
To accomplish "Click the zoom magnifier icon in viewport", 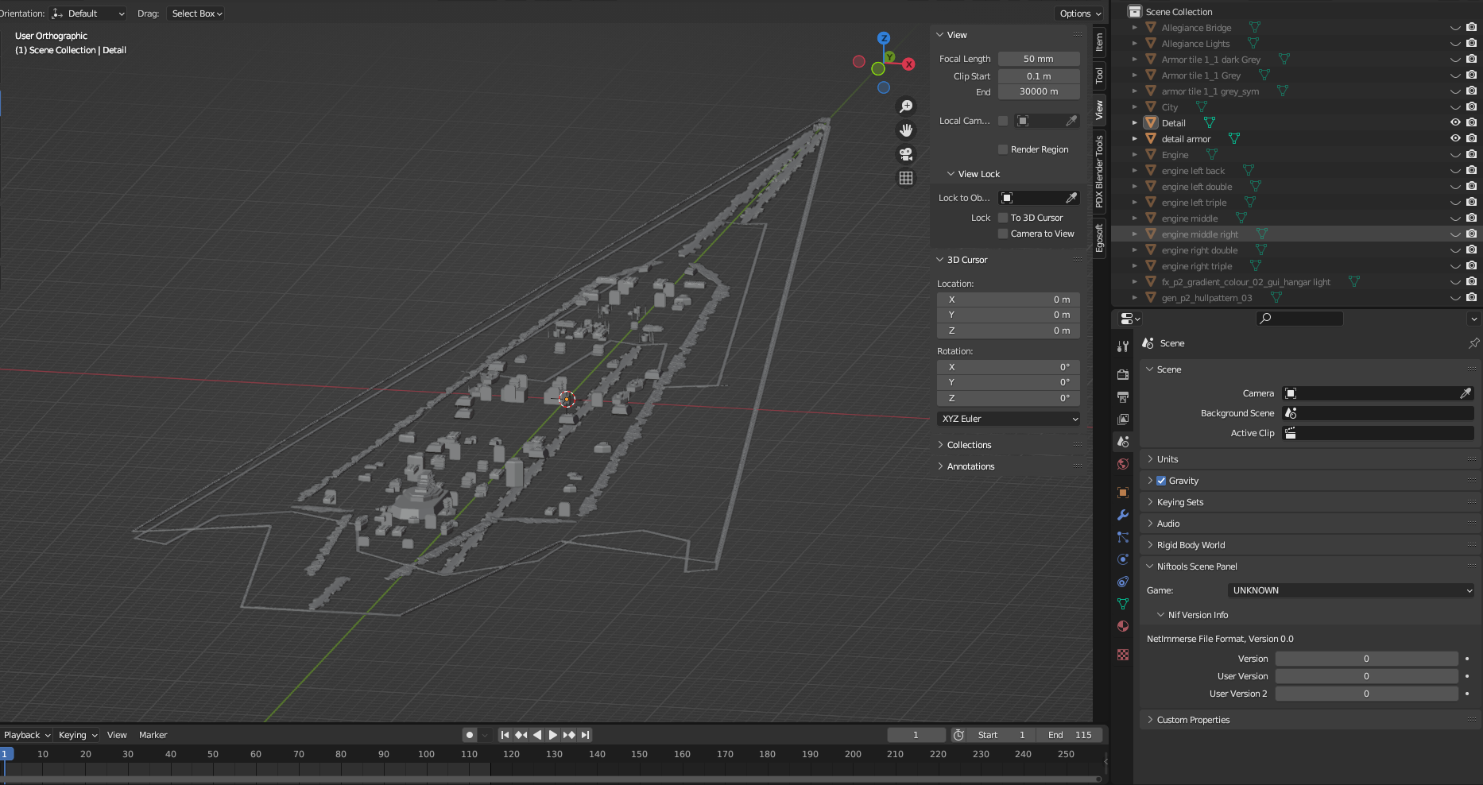I will pyautogui.click(x=906, y=106).
